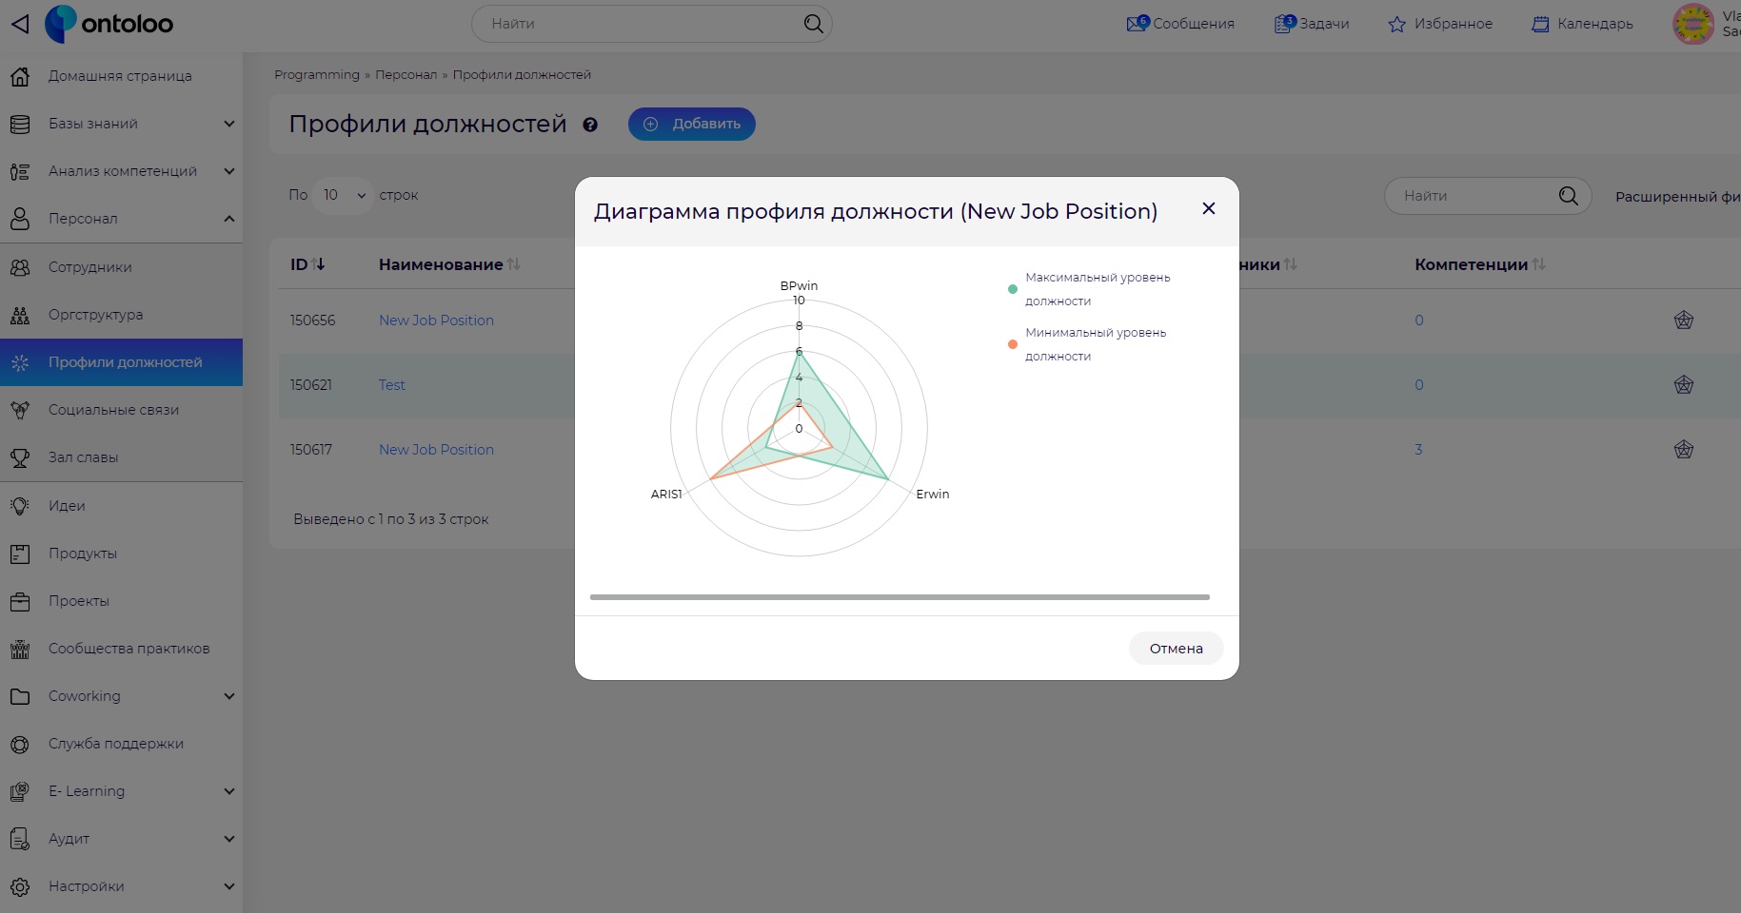
Task: Collapse Персонал menu chevron
Action: tap(229, 219)
